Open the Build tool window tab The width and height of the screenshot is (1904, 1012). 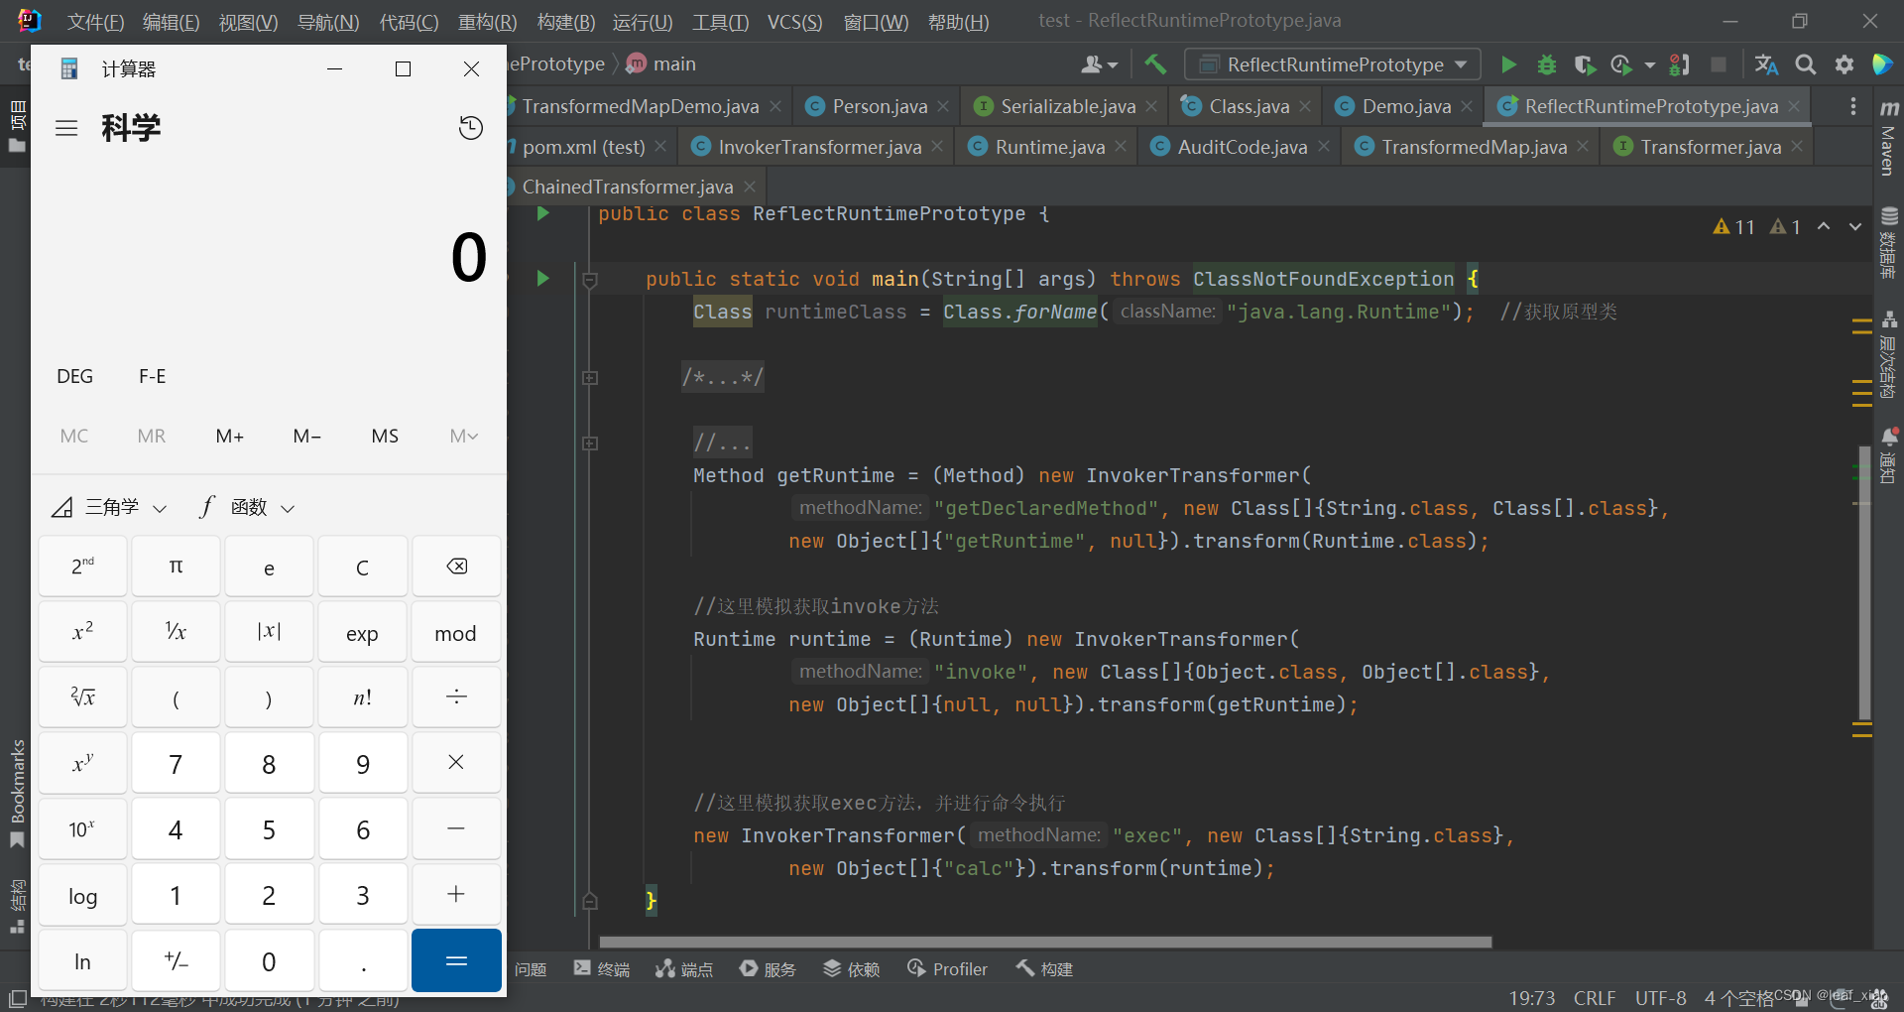tap(1043, 969)
